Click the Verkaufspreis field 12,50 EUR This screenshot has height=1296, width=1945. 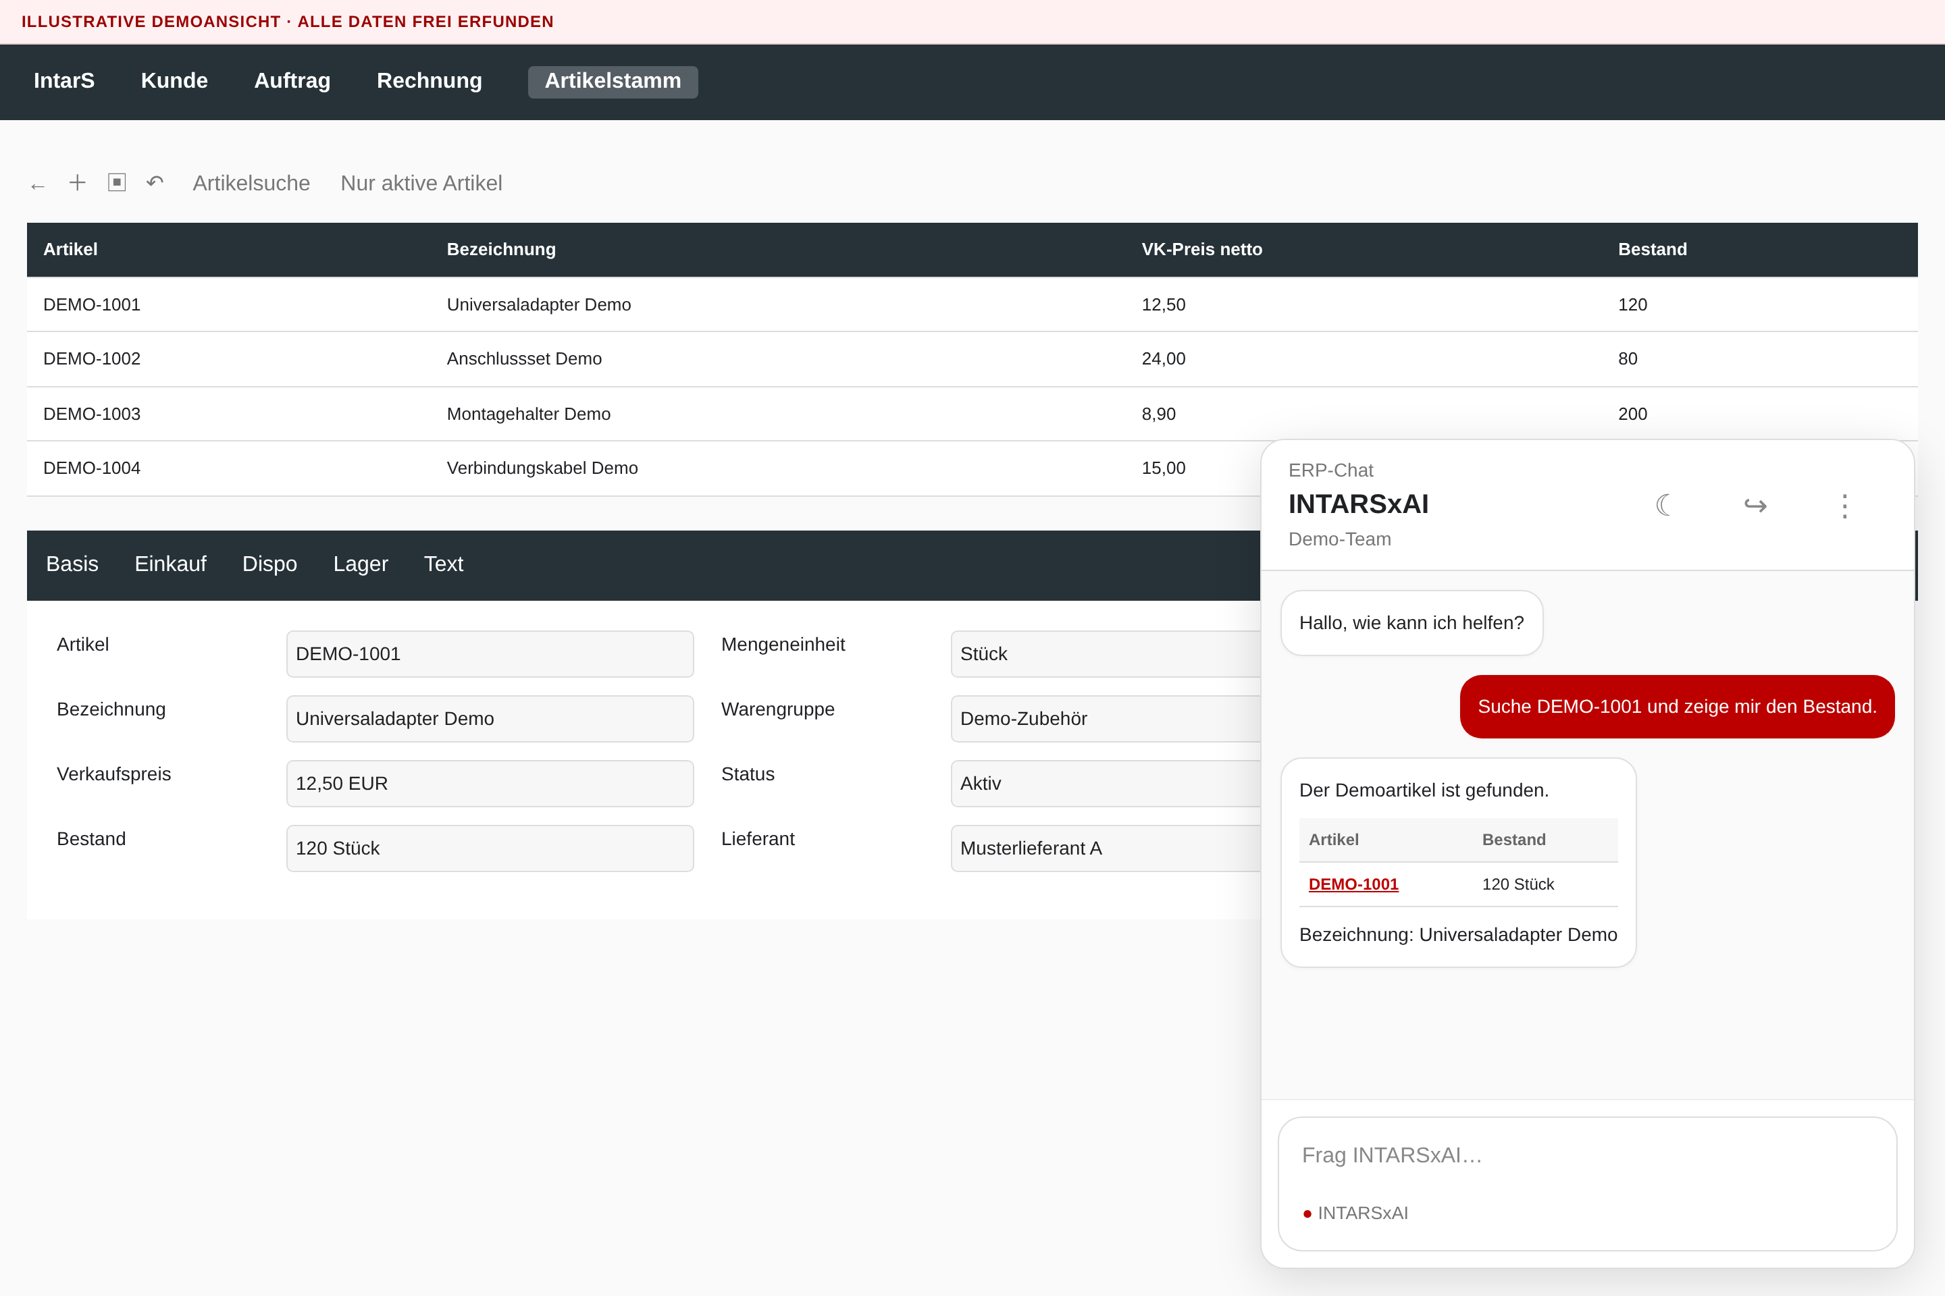490,784
